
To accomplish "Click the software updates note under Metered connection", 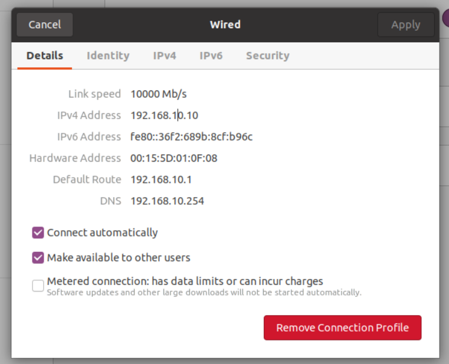I will (x=204, y=292).
